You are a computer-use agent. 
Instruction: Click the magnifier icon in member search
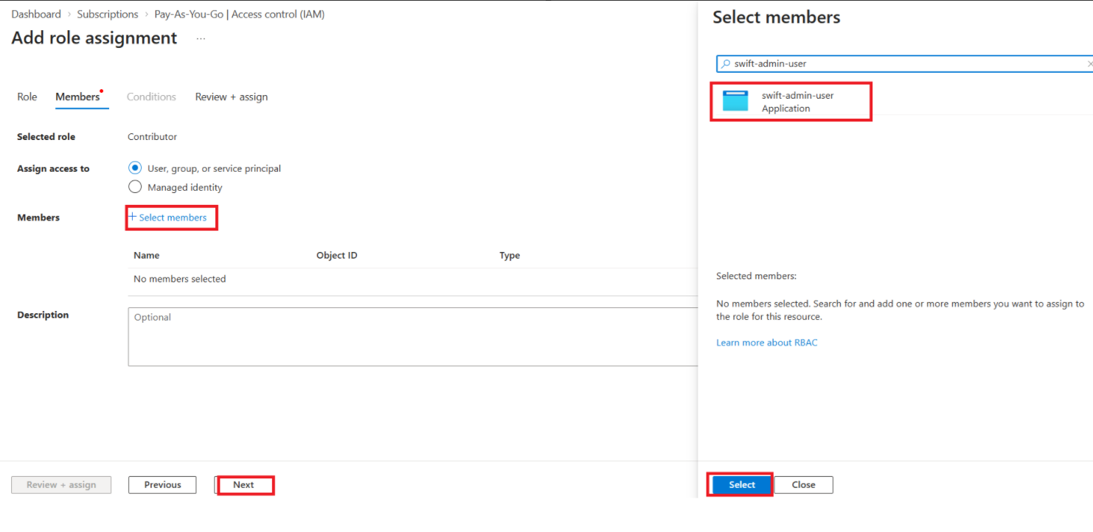726,64
